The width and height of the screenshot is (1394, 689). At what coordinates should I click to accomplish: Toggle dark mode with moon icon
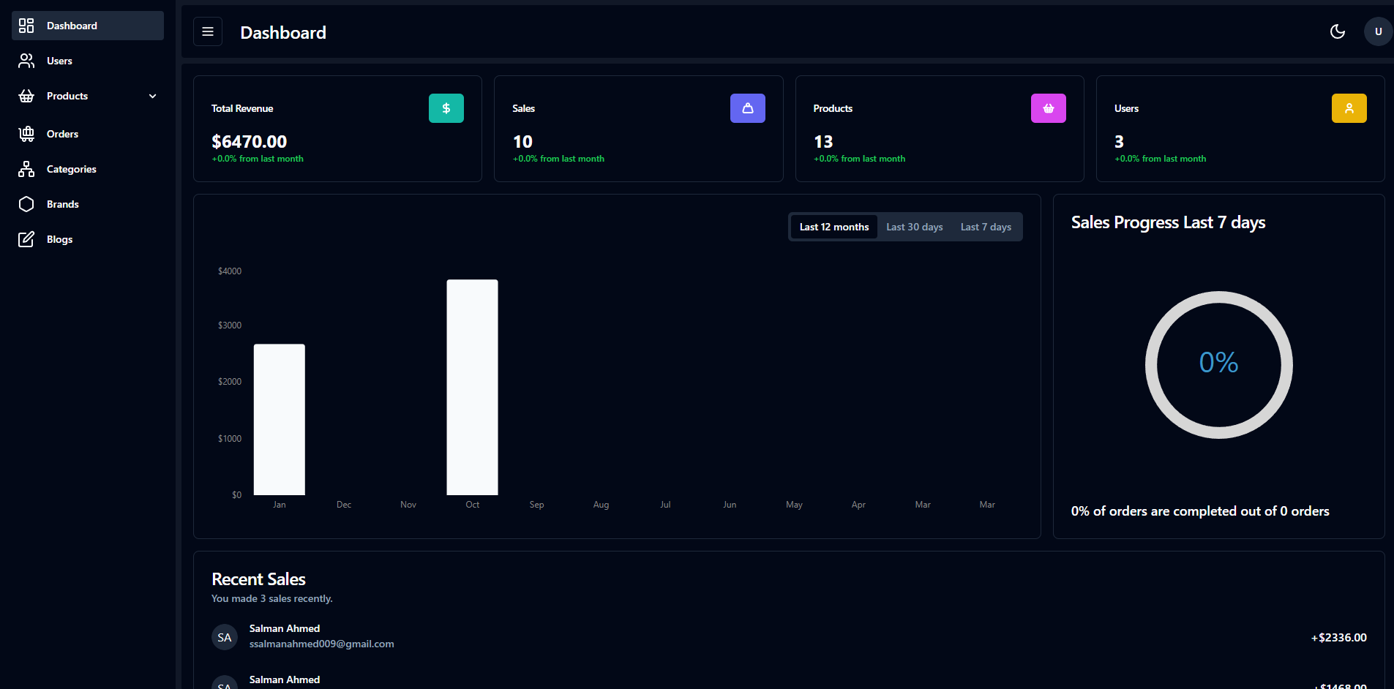[1337, 31]
